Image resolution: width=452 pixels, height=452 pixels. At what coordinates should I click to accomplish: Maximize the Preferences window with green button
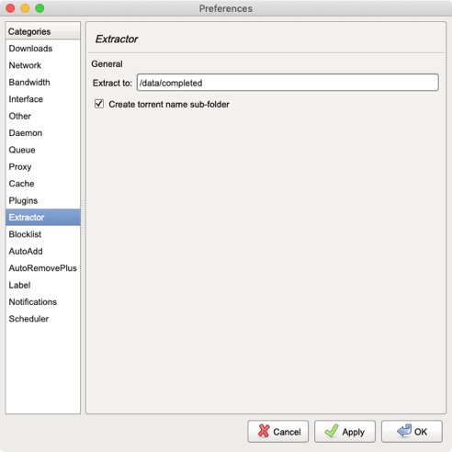pos(40,8)
